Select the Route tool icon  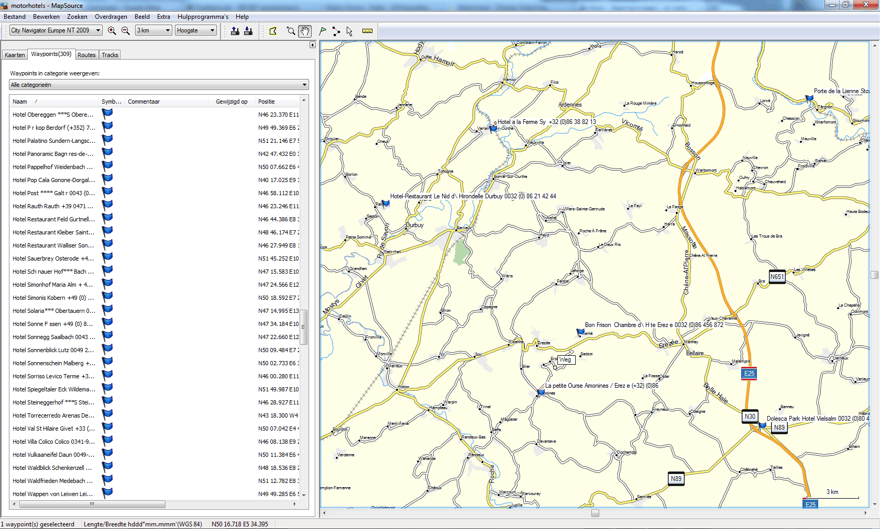tap(336, 31)
